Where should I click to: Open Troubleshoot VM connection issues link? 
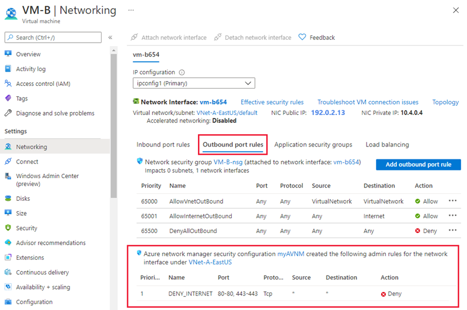click(x=368, y=102)
